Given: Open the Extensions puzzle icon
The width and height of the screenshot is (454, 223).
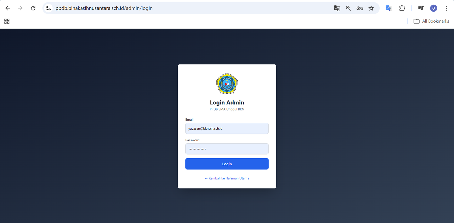Looking at the screenshot, I should click(x=402, y=8).
